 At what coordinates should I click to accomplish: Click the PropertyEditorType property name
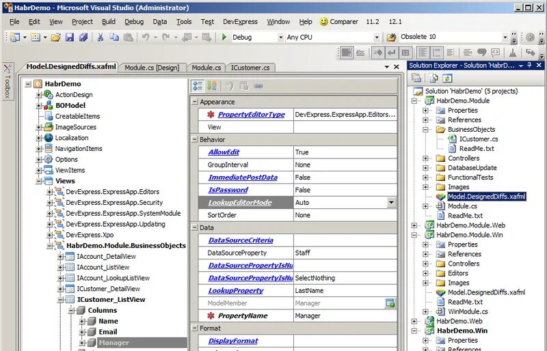point(251,115)
